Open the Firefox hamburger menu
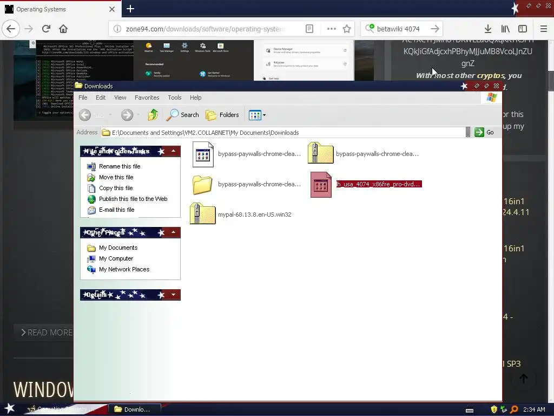Screen dimensions: 554x416 544,29
